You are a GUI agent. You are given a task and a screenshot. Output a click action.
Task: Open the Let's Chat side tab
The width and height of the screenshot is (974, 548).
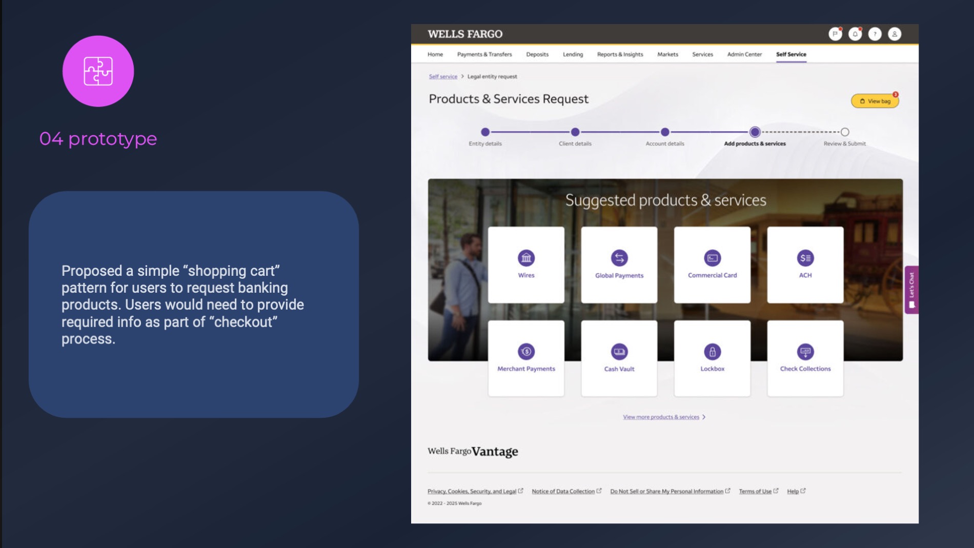coord(911,290)
